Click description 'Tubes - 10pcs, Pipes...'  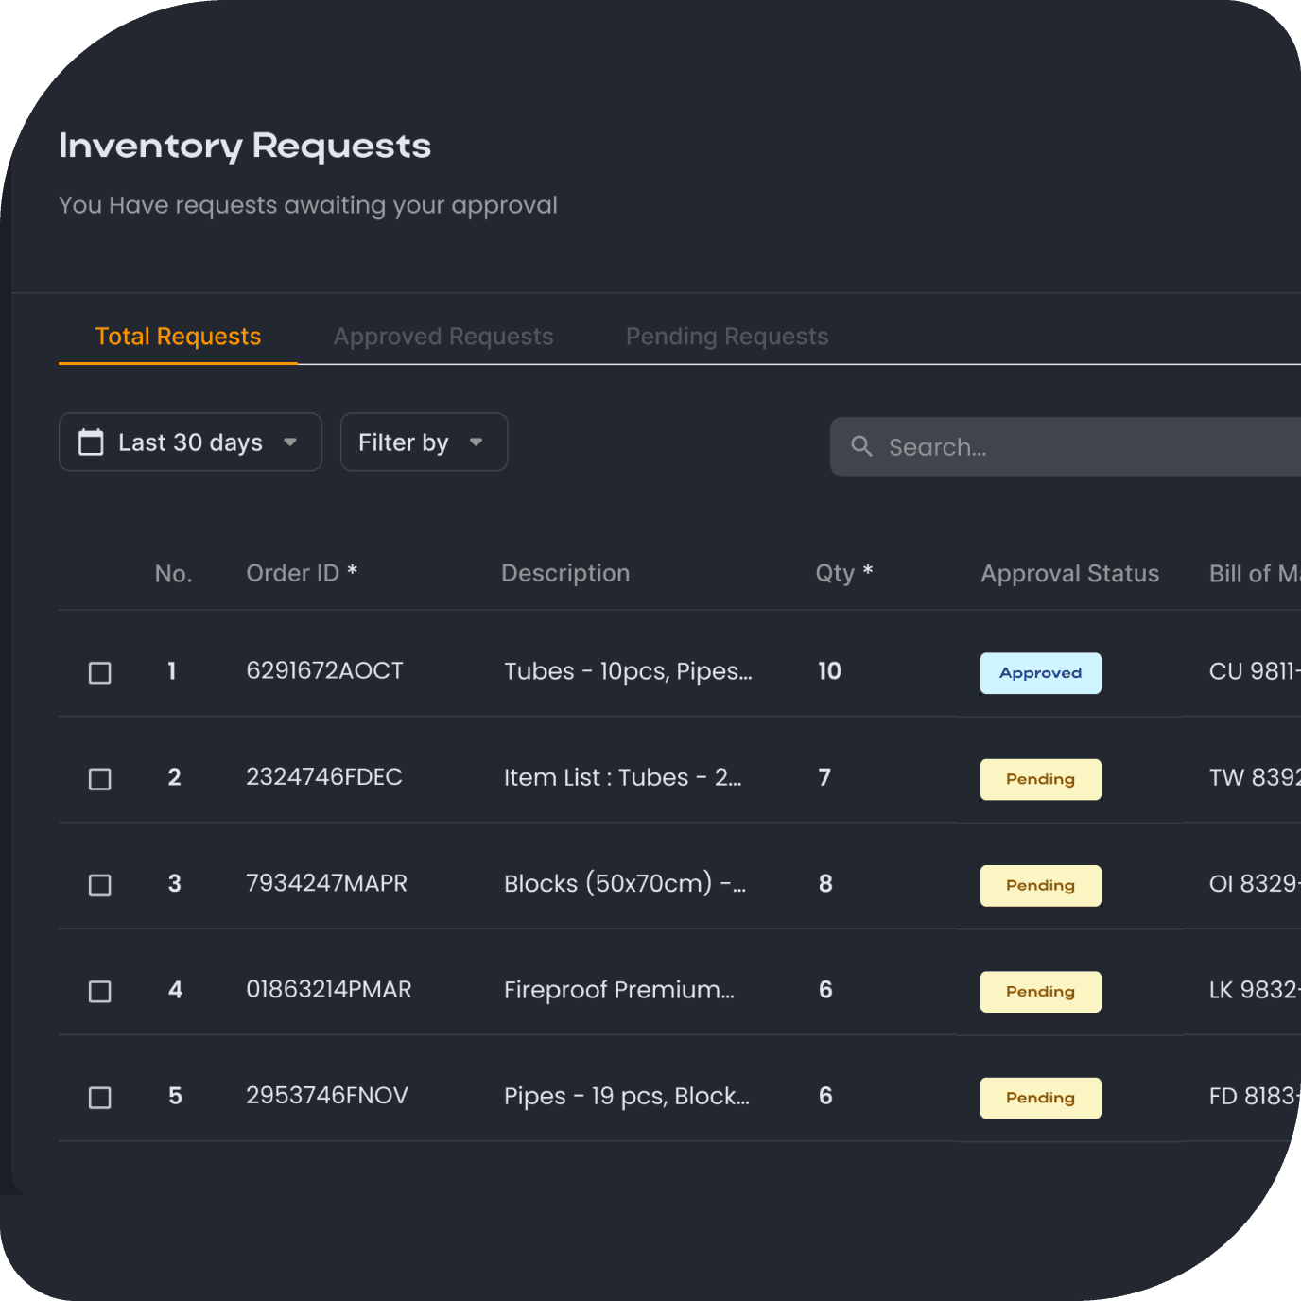(628, 671)
